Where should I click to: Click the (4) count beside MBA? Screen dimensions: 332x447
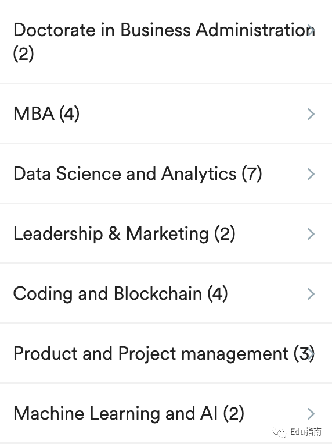coord(69,113)
